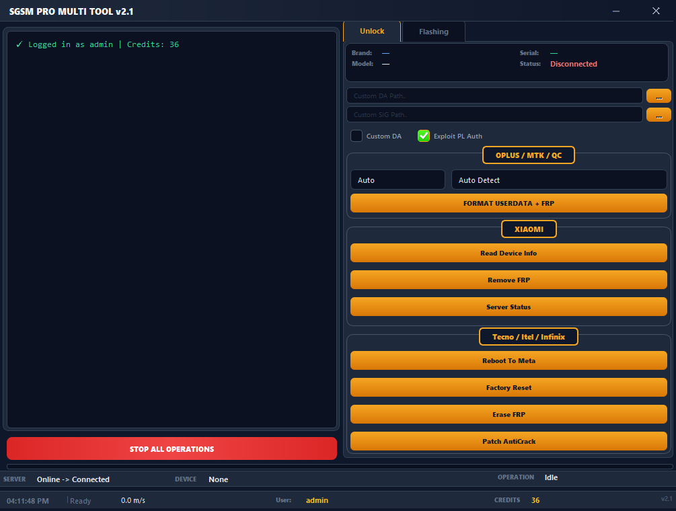This screenshot has height=511, width=676.
Task: Click the credits value 36 in status bar
Action: [535, 500]
